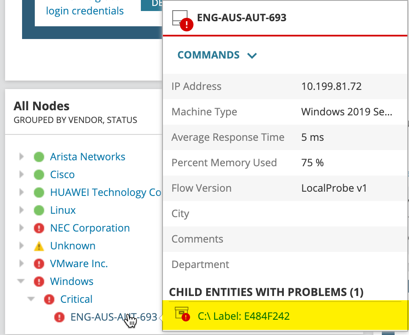
Task: Click the green status icon next to Cisco
Action: click(39, 175)
